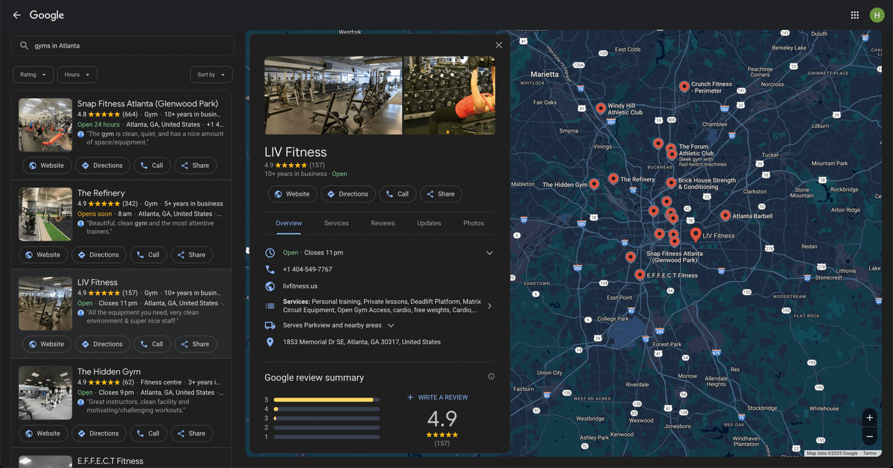Click the 5-star rating bar

coord(327,400)
